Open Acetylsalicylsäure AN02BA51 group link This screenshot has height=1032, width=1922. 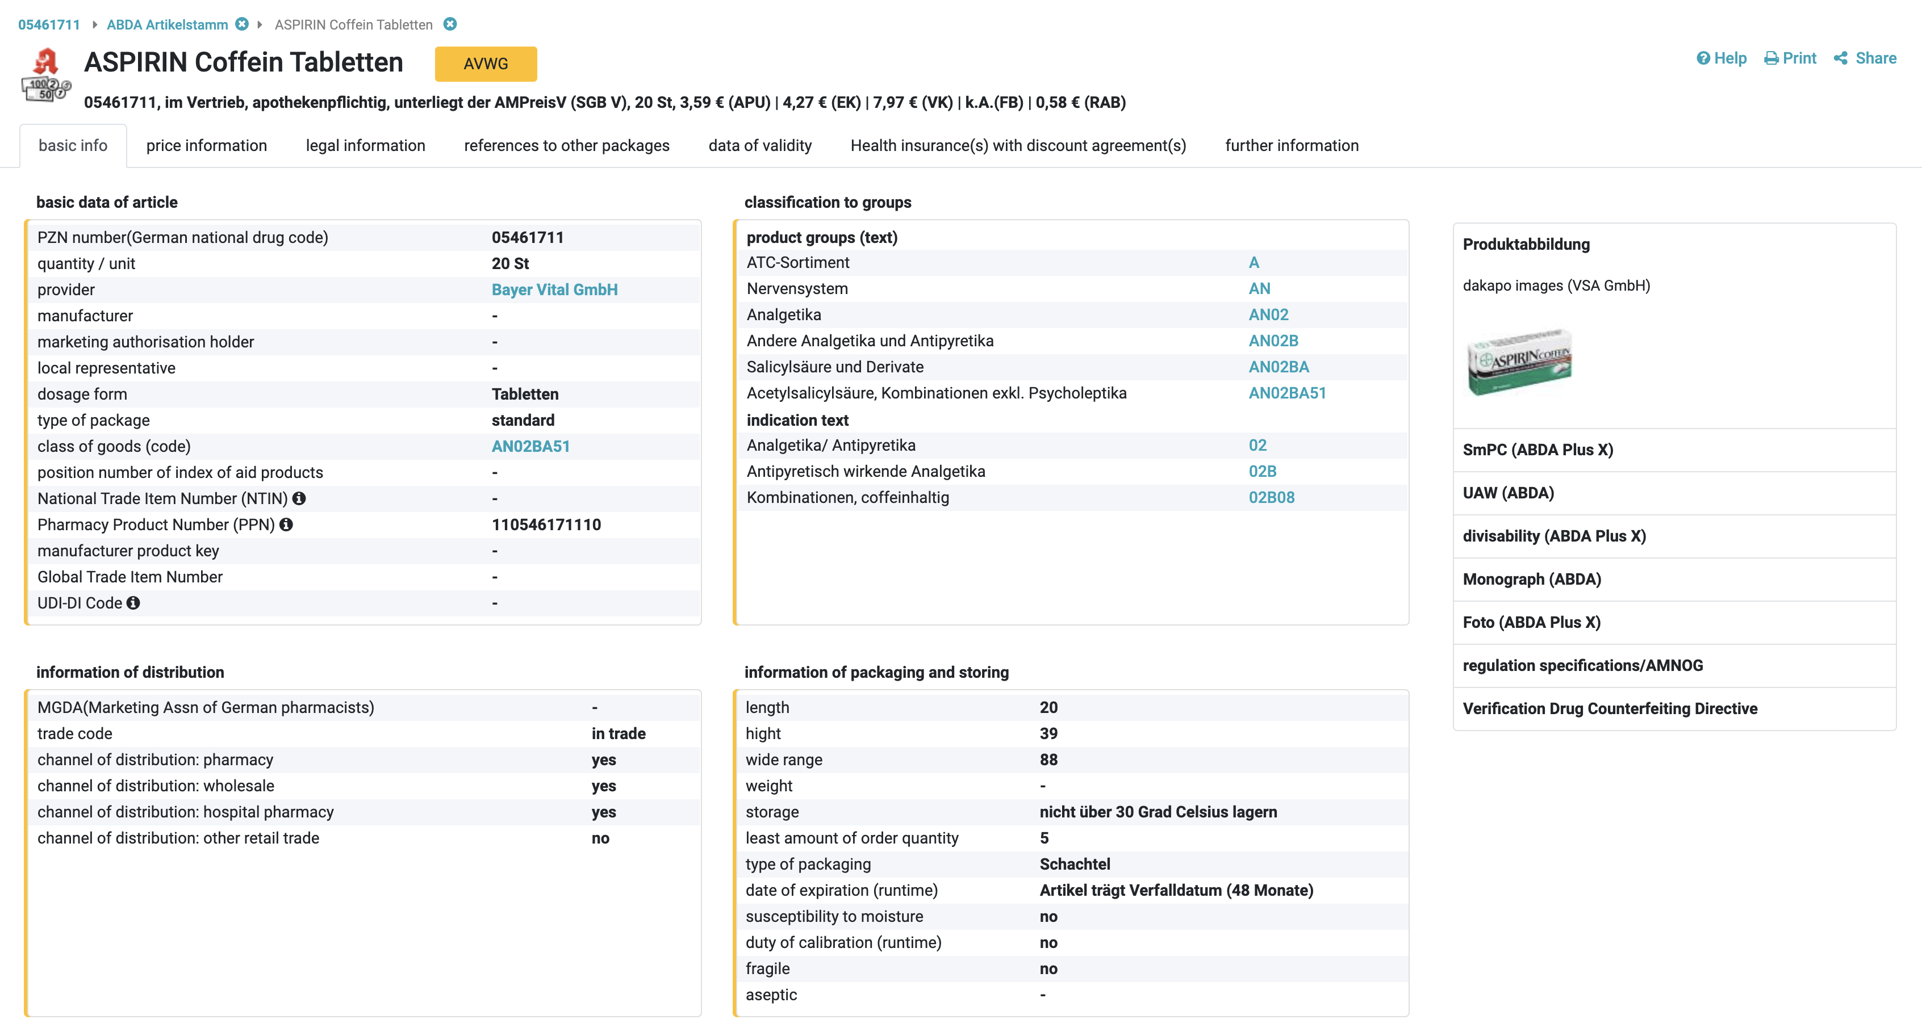coord(1287,393)
